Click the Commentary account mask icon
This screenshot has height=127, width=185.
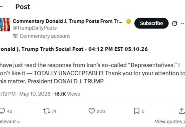tap(15, 36)
